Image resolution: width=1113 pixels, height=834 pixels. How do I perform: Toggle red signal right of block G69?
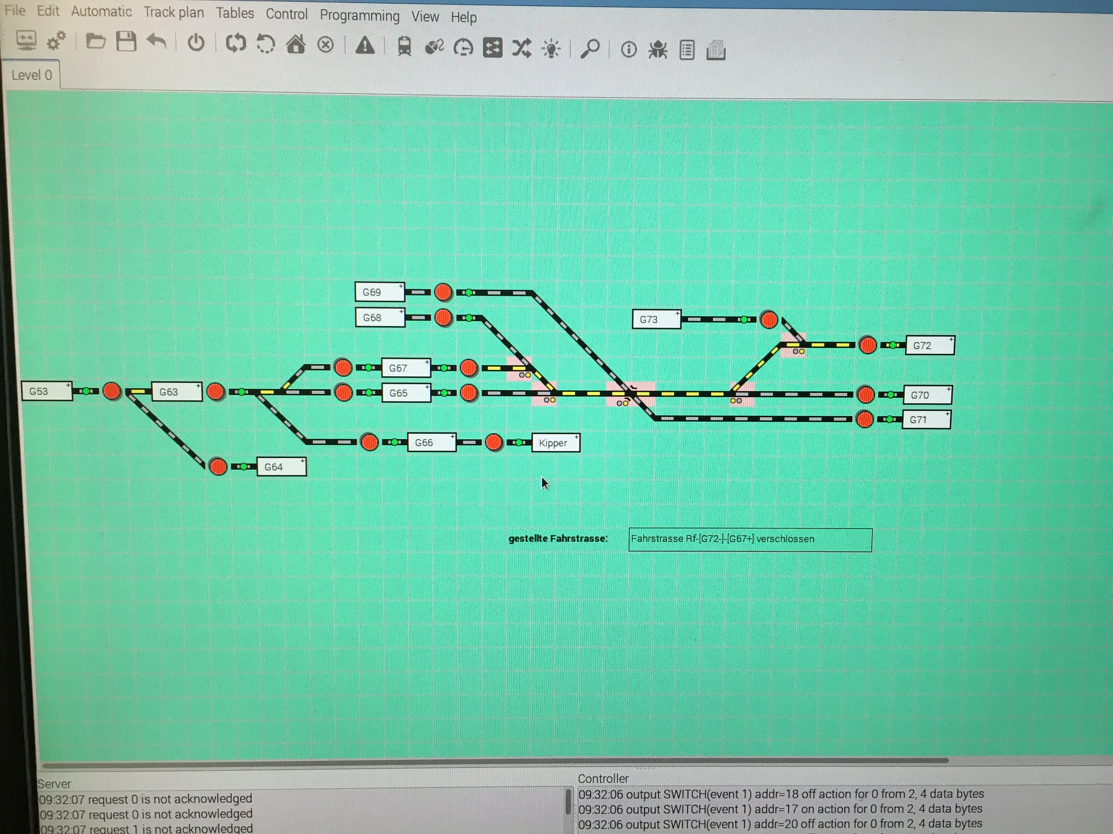pos(443,292)
